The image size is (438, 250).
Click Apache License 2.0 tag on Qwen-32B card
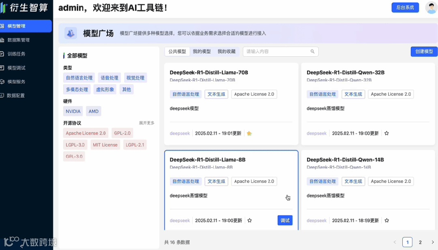coord(391,94)
